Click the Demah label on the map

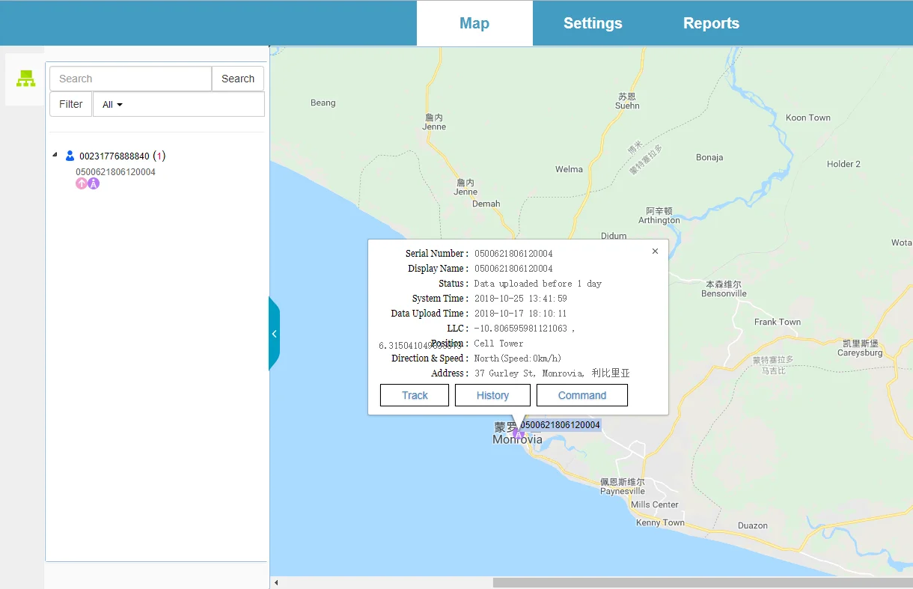pyautogui.click(x=486, y=204)
